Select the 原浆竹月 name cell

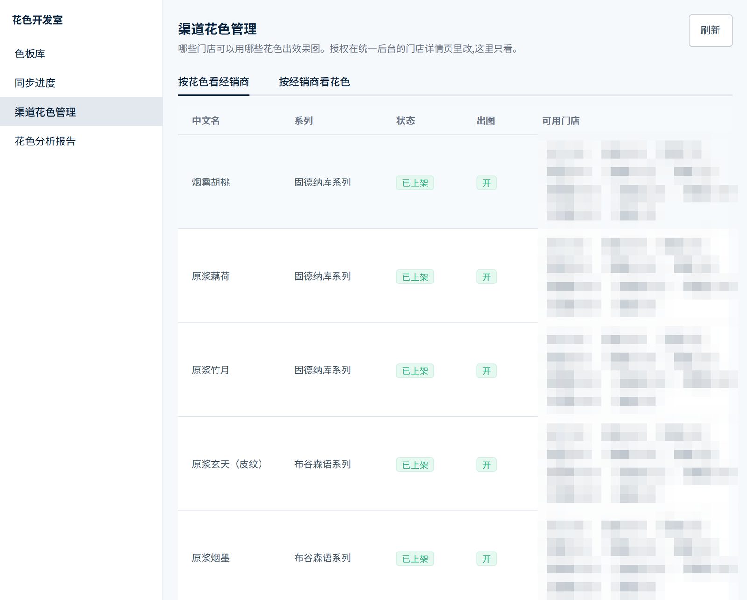211,370
